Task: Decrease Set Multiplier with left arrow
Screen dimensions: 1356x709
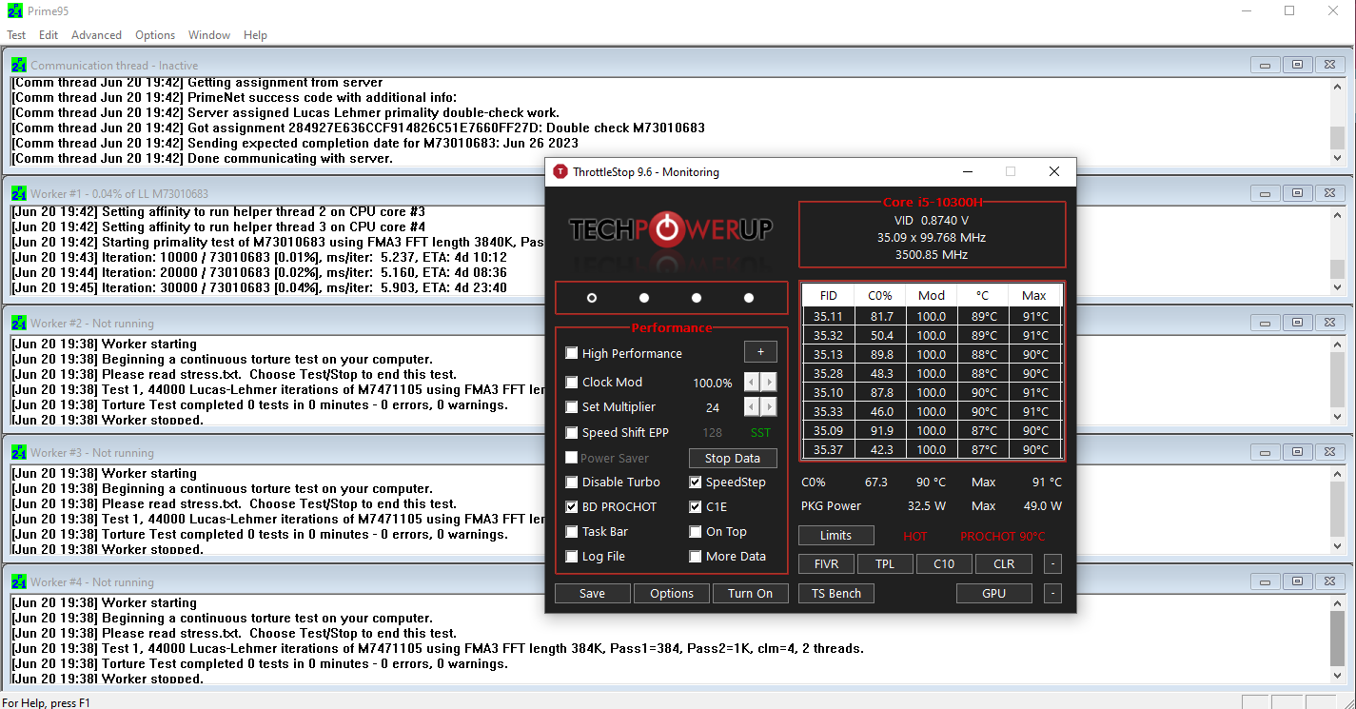Action: point(751,407)
